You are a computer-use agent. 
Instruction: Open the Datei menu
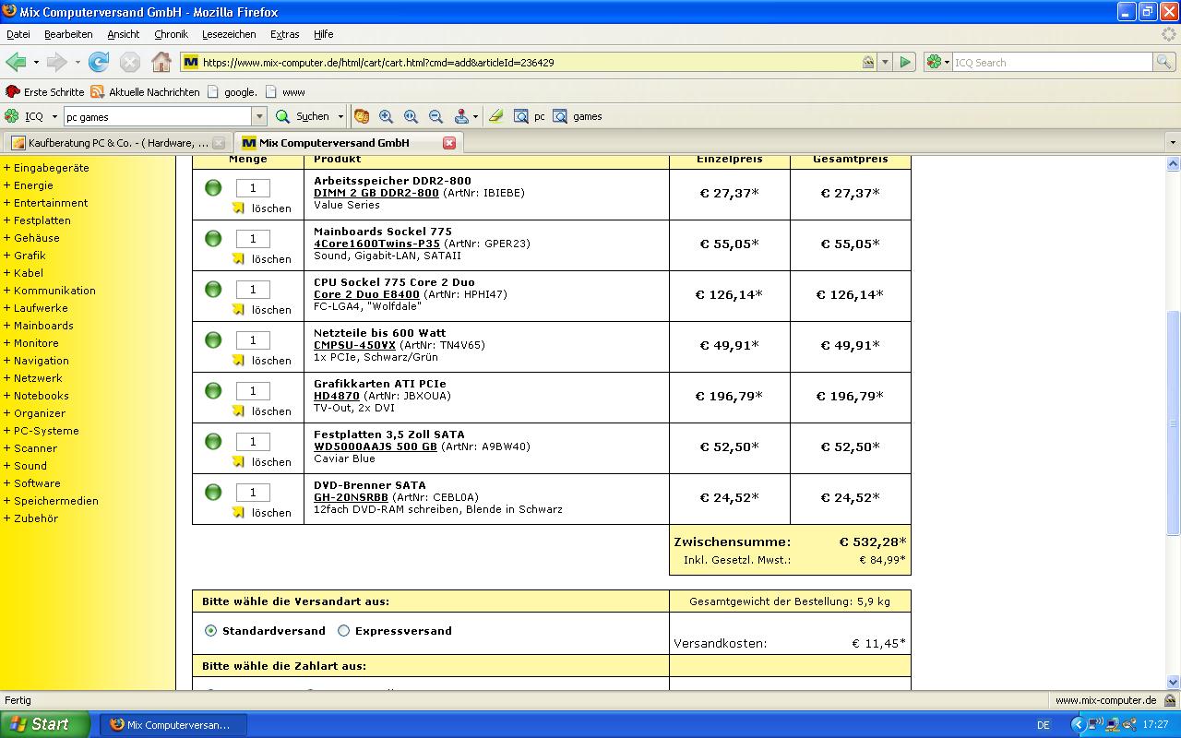tap(18, 34)
